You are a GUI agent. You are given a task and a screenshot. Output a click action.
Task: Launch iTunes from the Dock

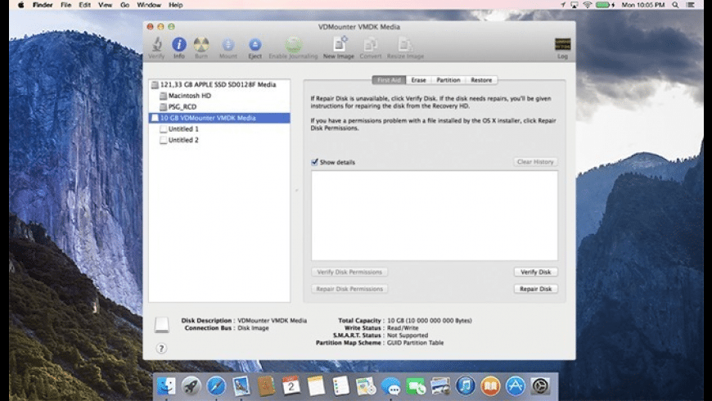coord(466,386)
